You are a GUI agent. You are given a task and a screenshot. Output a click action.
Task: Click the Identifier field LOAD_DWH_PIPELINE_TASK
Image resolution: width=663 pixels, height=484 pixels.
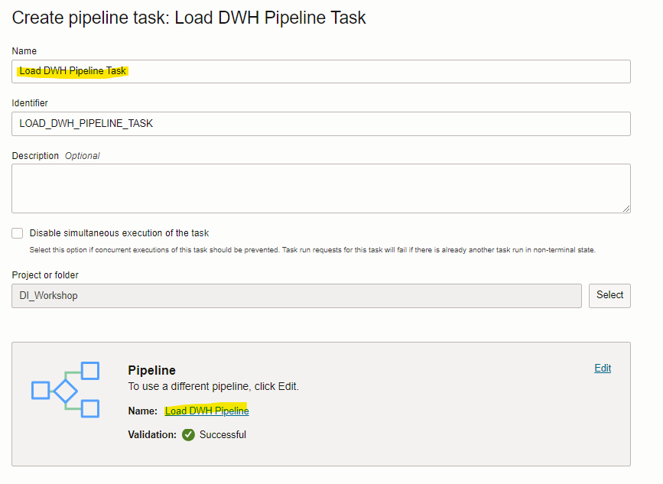[321, 124]
